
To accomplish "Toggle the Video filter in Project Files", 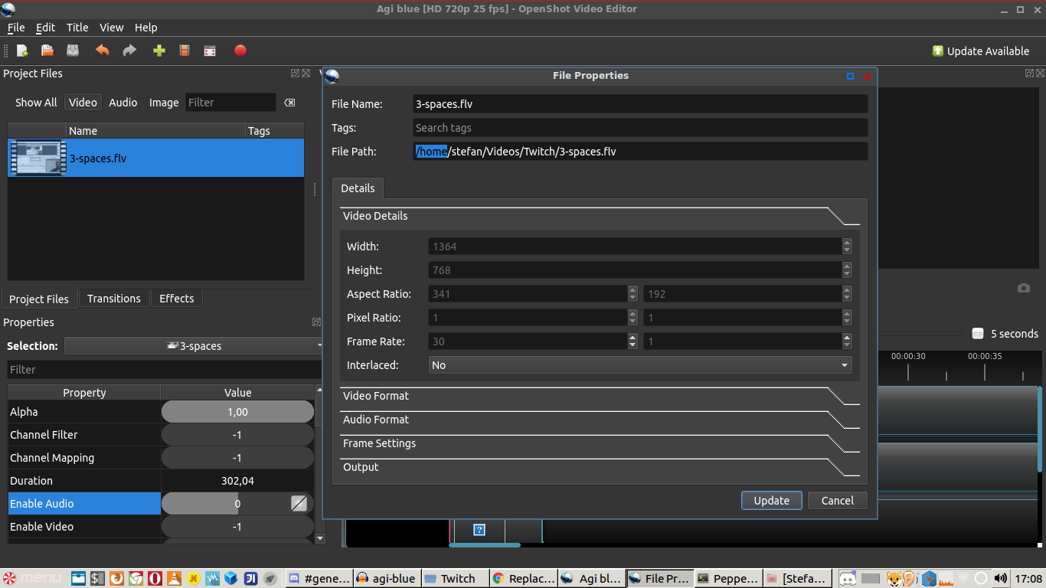I will (83, 103).
